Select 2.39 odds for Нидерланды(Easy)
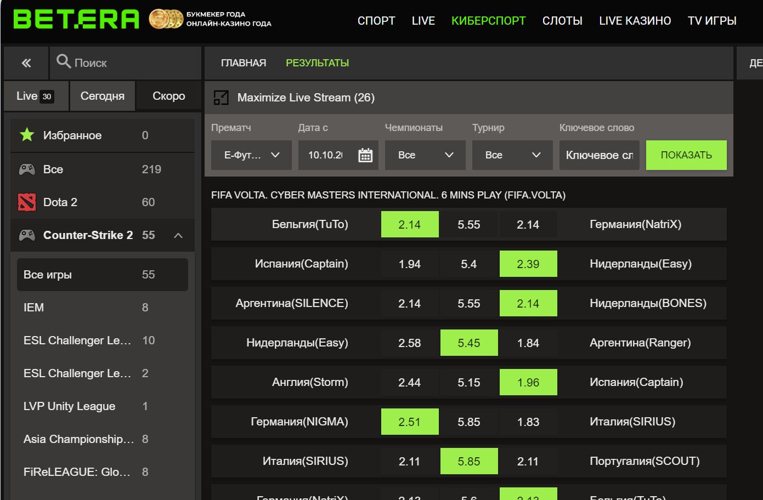 click(528, 264)
